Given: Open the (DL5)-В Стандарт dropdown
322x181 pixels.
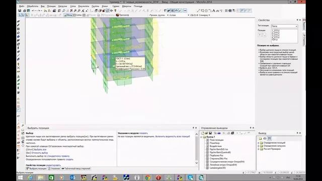Looking at the screenshot, I should (200, 15).
